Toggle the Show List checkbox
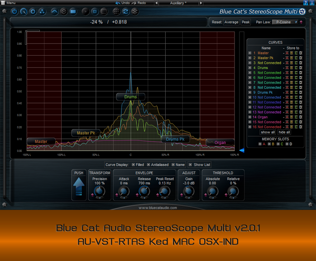 point(190,165)
